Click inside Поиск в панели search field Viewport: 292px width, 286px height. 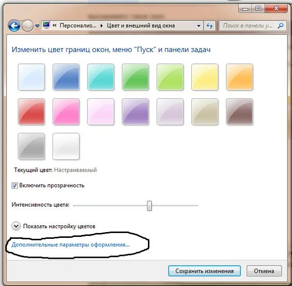(248, 25)
